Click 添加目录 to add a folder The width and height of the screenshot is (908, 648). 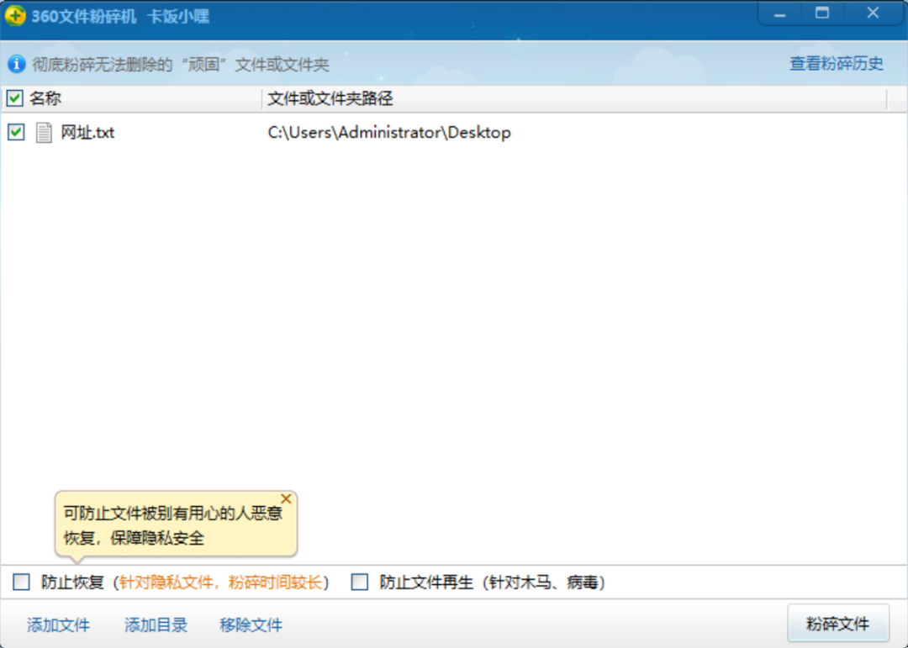[x=156, y=624]
